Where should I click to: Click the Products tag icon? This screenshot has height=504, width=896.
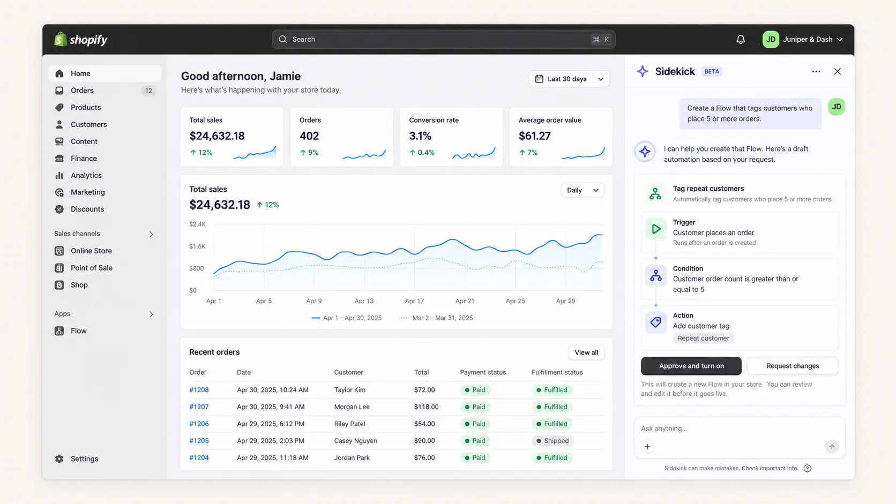[59, 107]
